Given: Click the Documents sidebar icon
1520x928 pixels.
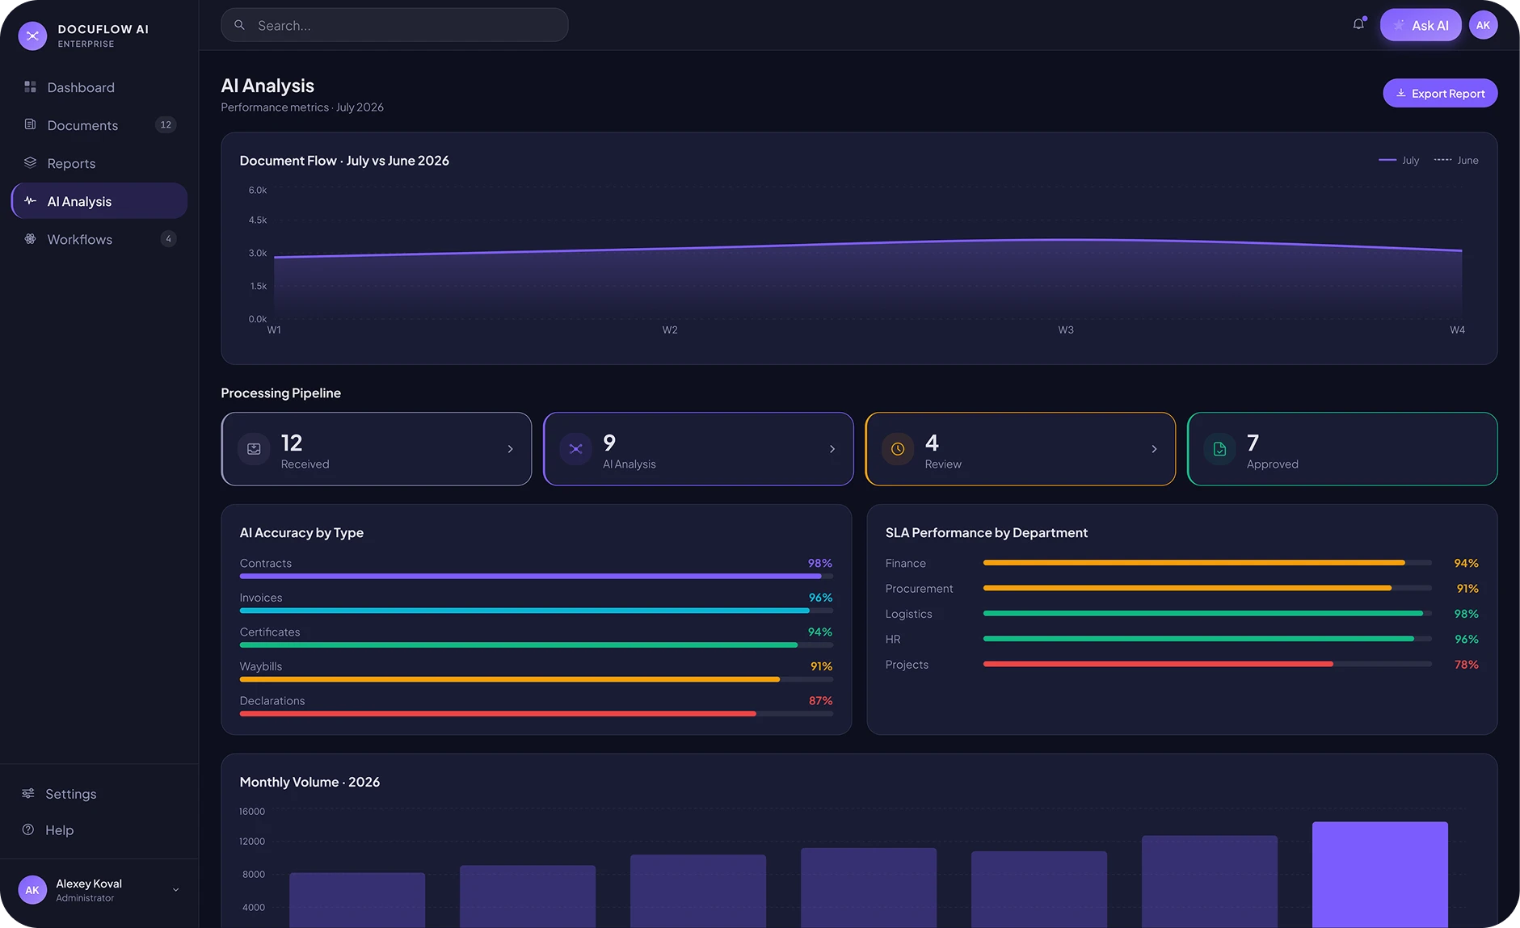Looking at the screenshot, I should 30,124.
